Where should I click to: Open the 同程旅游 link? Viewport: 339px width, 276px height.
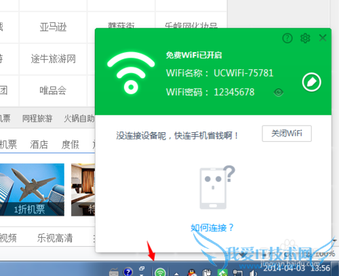pos(37,118)
